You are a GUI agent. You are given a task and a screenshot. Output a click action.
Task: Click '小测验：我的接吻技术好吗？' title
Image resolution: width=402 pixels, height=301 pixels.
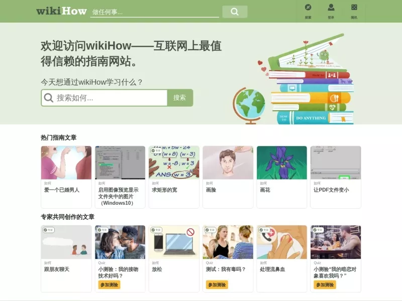point(118,272)
